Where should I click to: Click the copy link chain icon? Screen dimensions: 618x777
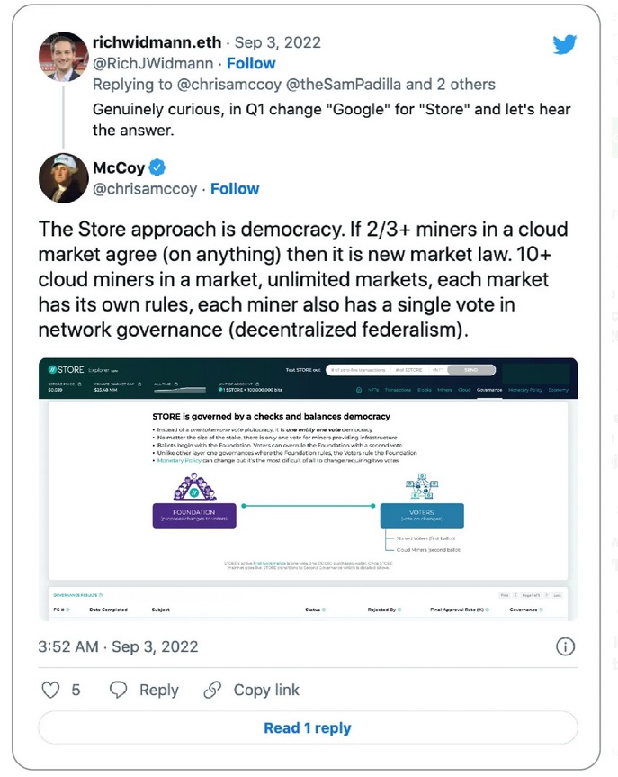tap(212, 690)
